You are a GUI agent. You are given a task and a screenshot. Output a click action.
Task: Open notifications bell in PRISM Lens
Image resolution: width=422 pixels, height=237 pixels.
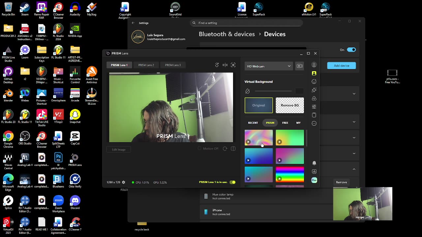(x=314, y=163)
